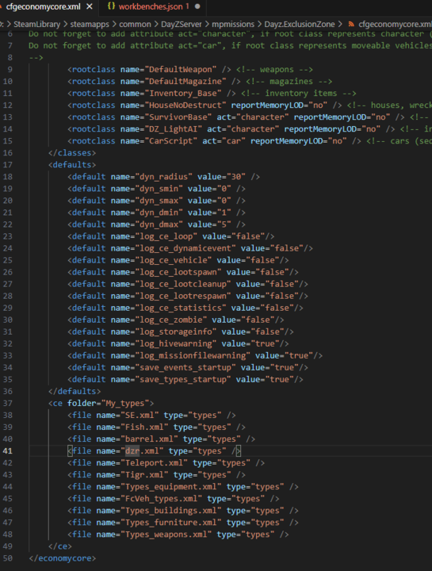The width and height of the screenshot is (432, 571).
Task: Click the opening defaults tag
Action: (x=72, y=165)
